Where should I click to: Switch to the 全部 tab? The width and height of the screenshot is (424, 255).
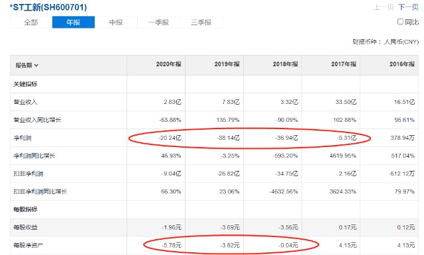point(31,22)
